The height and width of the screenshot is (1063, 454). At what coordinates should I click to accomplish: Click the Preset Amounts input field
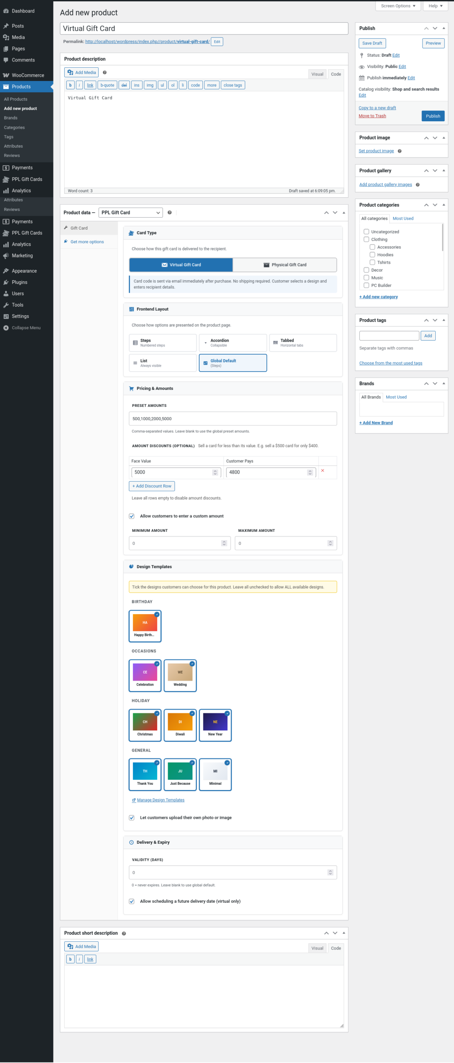pos(232,419)
